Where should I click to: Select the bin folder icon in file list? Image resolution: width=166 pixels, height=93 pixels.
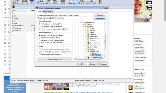click(13, 16)
